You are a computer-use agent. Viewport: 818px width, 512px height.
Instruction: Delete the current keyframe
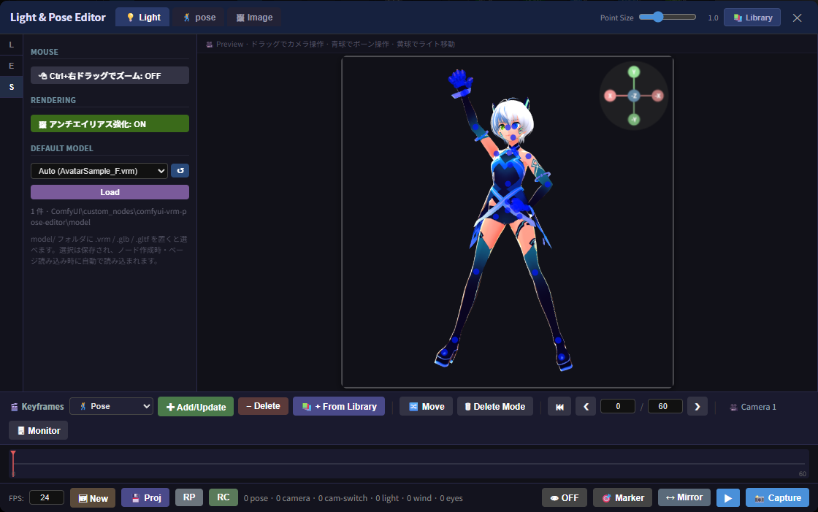click(x=263, y=406)
